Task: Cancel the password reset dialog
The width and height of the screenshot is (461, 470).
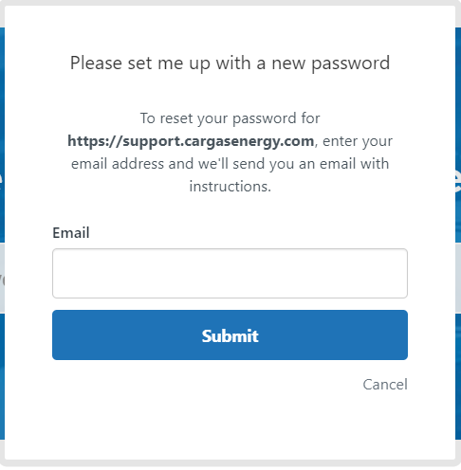Action: click(x=385, y=385)
